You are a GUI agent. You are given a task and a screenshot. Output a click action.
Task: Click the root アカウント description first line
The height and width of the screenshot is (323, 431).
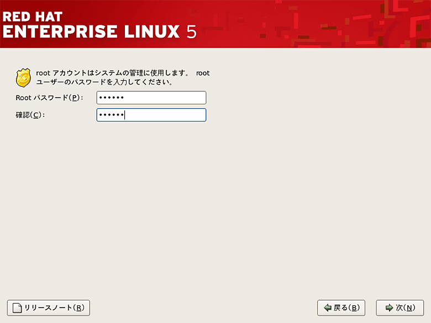tap(123, 73)
